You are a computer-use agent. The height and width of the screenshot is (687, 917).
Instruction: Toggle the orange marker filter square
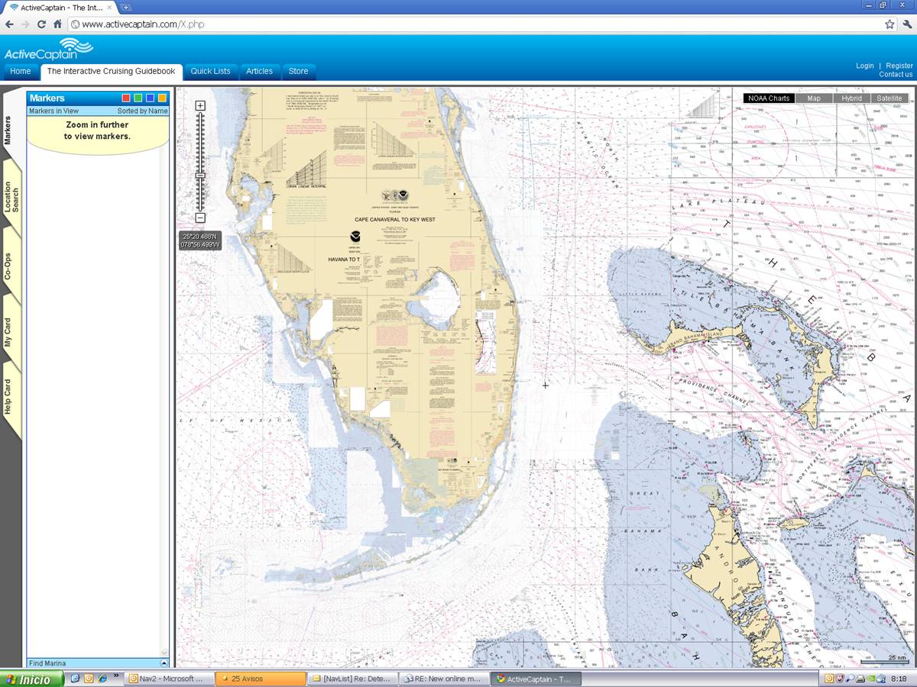click(x=162, y=98)
